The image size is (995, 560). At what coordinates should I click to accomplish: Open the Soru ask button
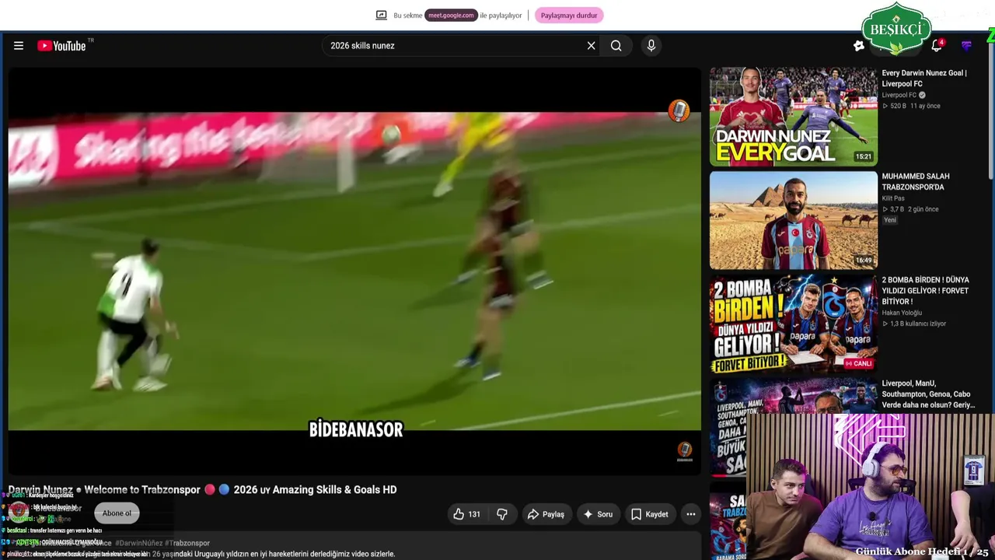tap(598, 514)
